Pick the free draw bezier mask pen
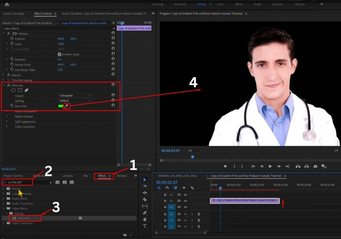Screen dimensions: 341x239 [26, 90]
